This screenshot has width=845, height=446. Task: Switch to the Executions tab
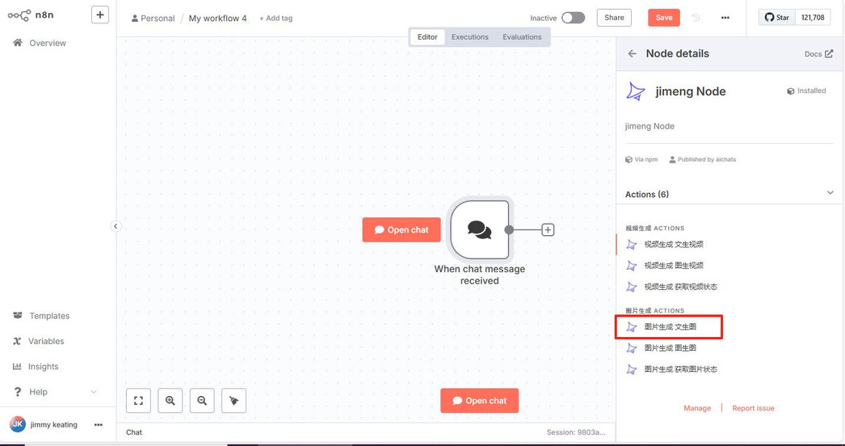(470, 37)
